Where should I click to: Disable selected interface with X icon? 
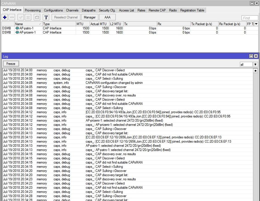[x=28, y=17]
